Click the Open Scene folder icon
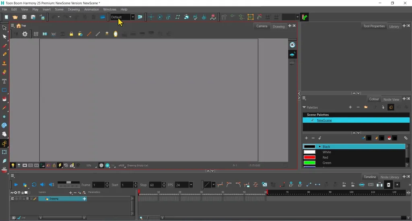Screen dimensions: 412x221 pos(15,17)
